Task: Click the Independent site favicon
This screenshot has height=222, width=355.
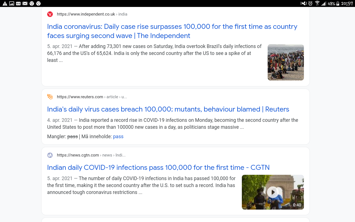Action: (50, 14)
